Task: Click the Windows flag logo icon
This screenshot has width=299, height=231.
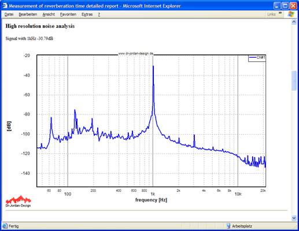Action: [x=291, y=14]
